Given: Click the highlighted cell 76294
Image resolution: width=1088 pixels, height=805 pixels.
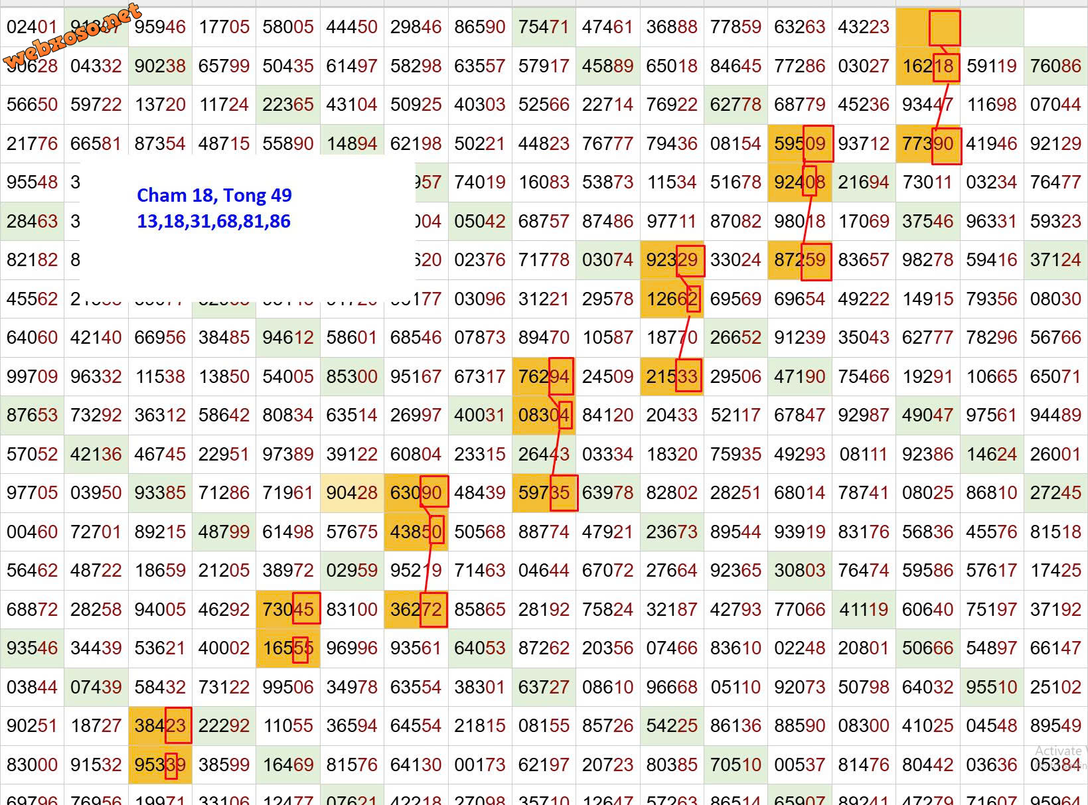Looking at the screenshot, I should pyautogui.click(x=543, y=377).
